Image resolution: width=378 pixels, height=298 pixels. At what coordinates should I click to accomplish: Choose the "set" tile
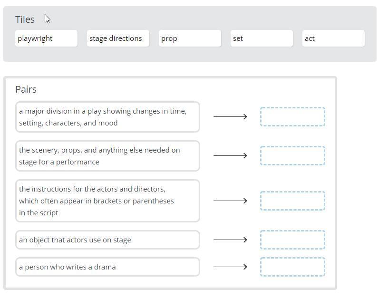pos(262,38)
